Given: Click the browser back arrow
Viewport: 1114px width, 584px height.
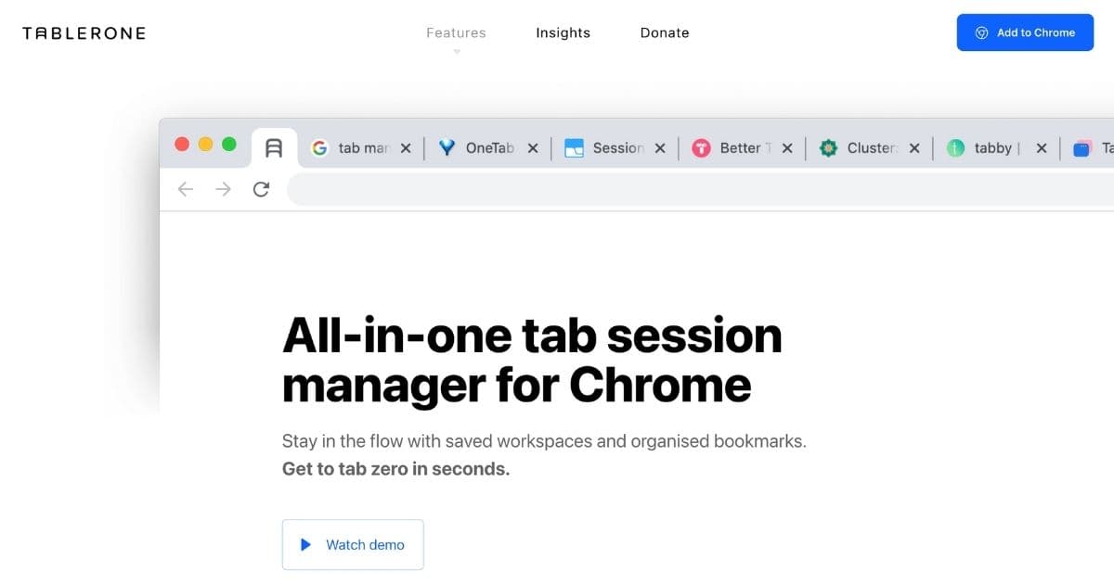Looking at the screenshot, I should tap(186, 189).
